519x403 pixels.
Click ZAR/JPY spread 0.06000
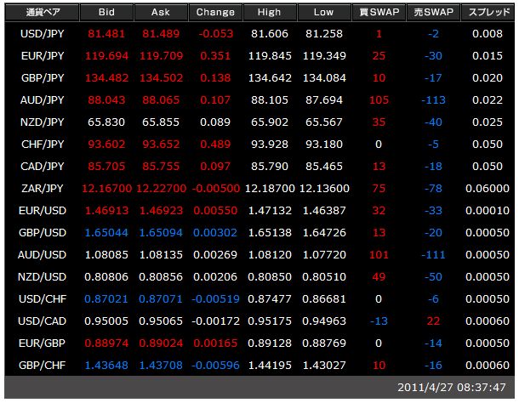(488, 189)
